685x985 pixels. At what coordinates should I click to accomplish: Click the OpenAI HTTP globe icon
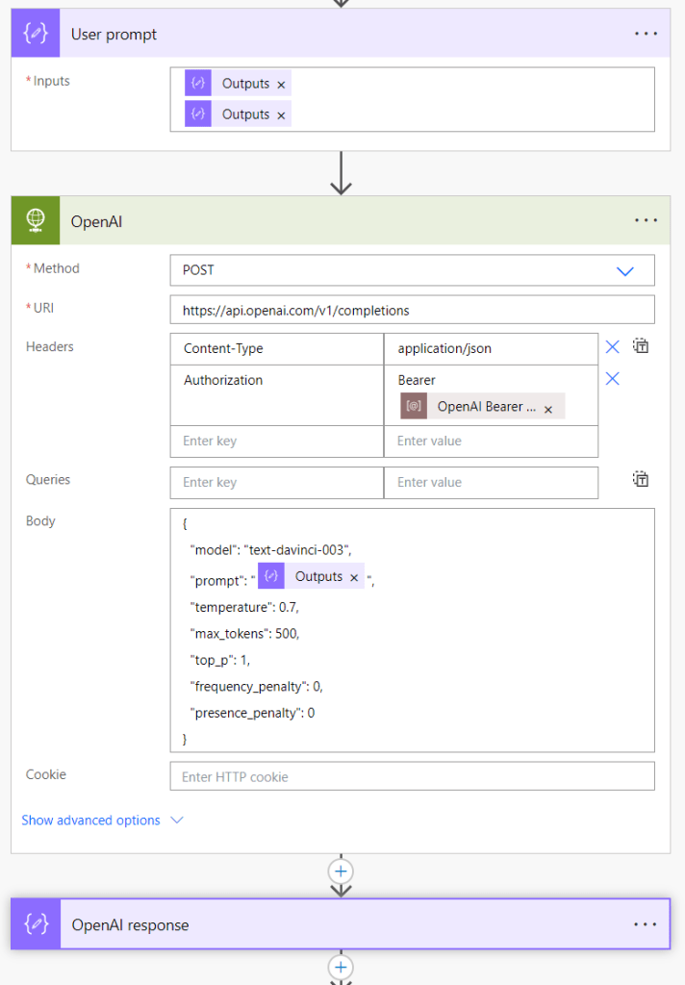(36, 221)
